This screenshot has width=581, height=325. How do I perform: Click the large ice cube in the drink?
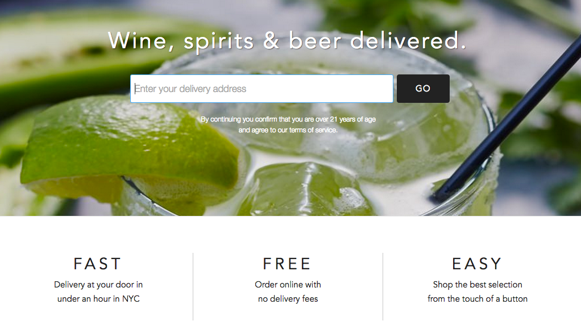[x=308, y=189]
